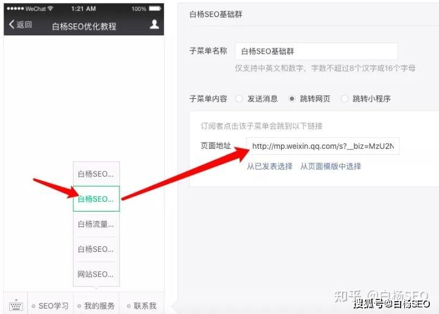Choose the 发送消息 radio option

239,99
